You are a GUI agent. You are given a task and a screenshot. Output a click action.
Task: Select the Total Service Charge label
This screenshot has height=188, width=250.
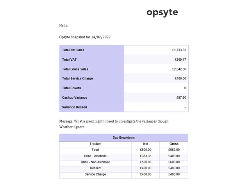77,78
